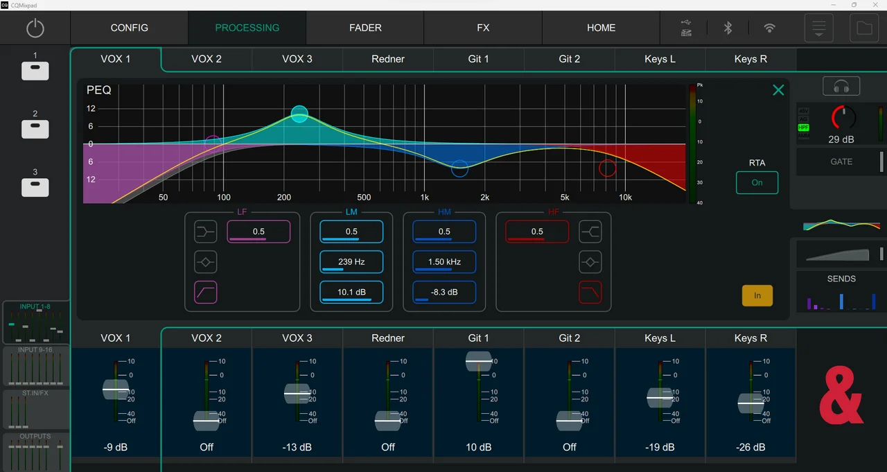
Task: Open the GATE settings
Action: (x=841, y=161)
